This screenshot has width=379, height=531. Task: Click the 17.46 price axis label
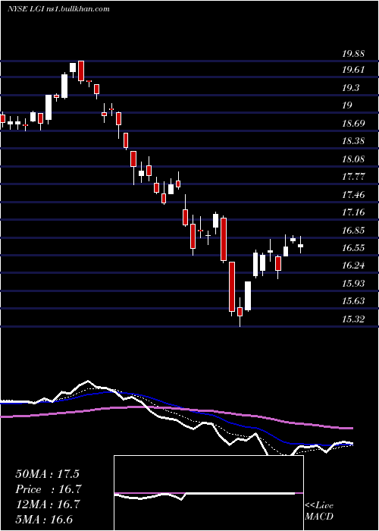pos(353,194)
